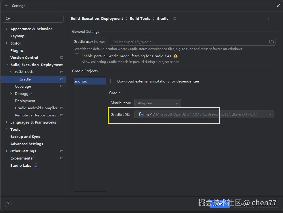283x213 pixels.
Task: Expand Languages & Frameworks section
Action: (7, 122)
